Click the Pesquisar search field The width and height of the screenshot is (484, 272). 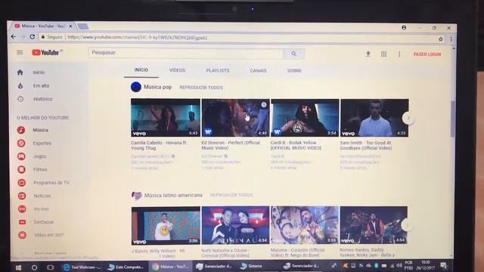tap(186, 53)
